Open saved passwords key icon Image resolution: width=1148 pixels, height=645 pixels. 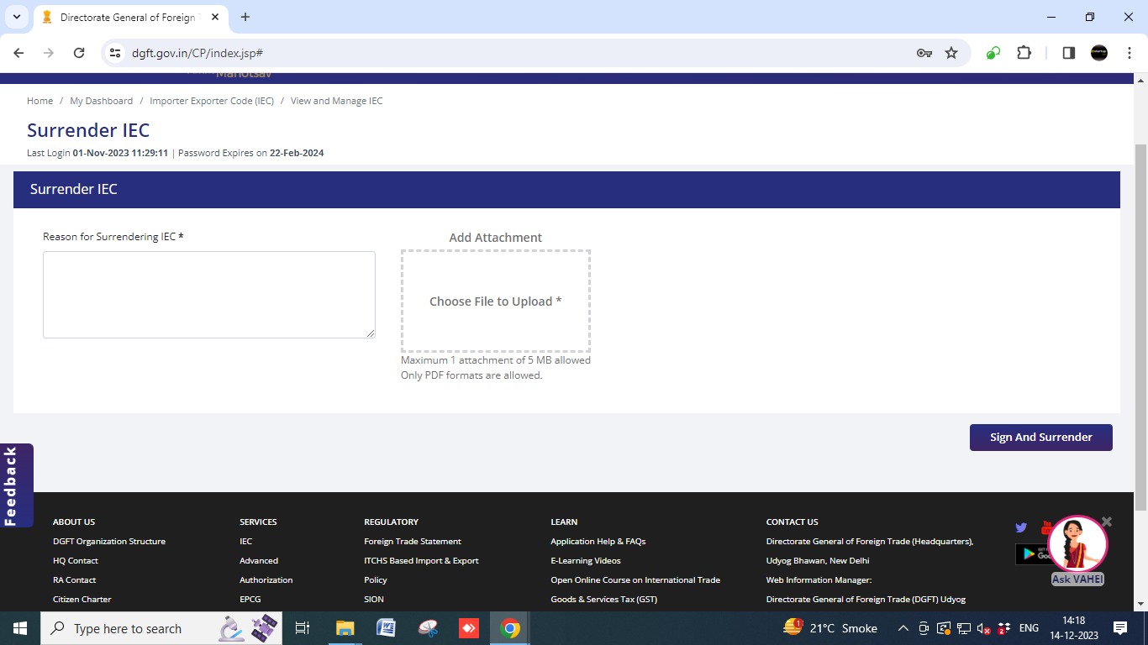(924, 53)
